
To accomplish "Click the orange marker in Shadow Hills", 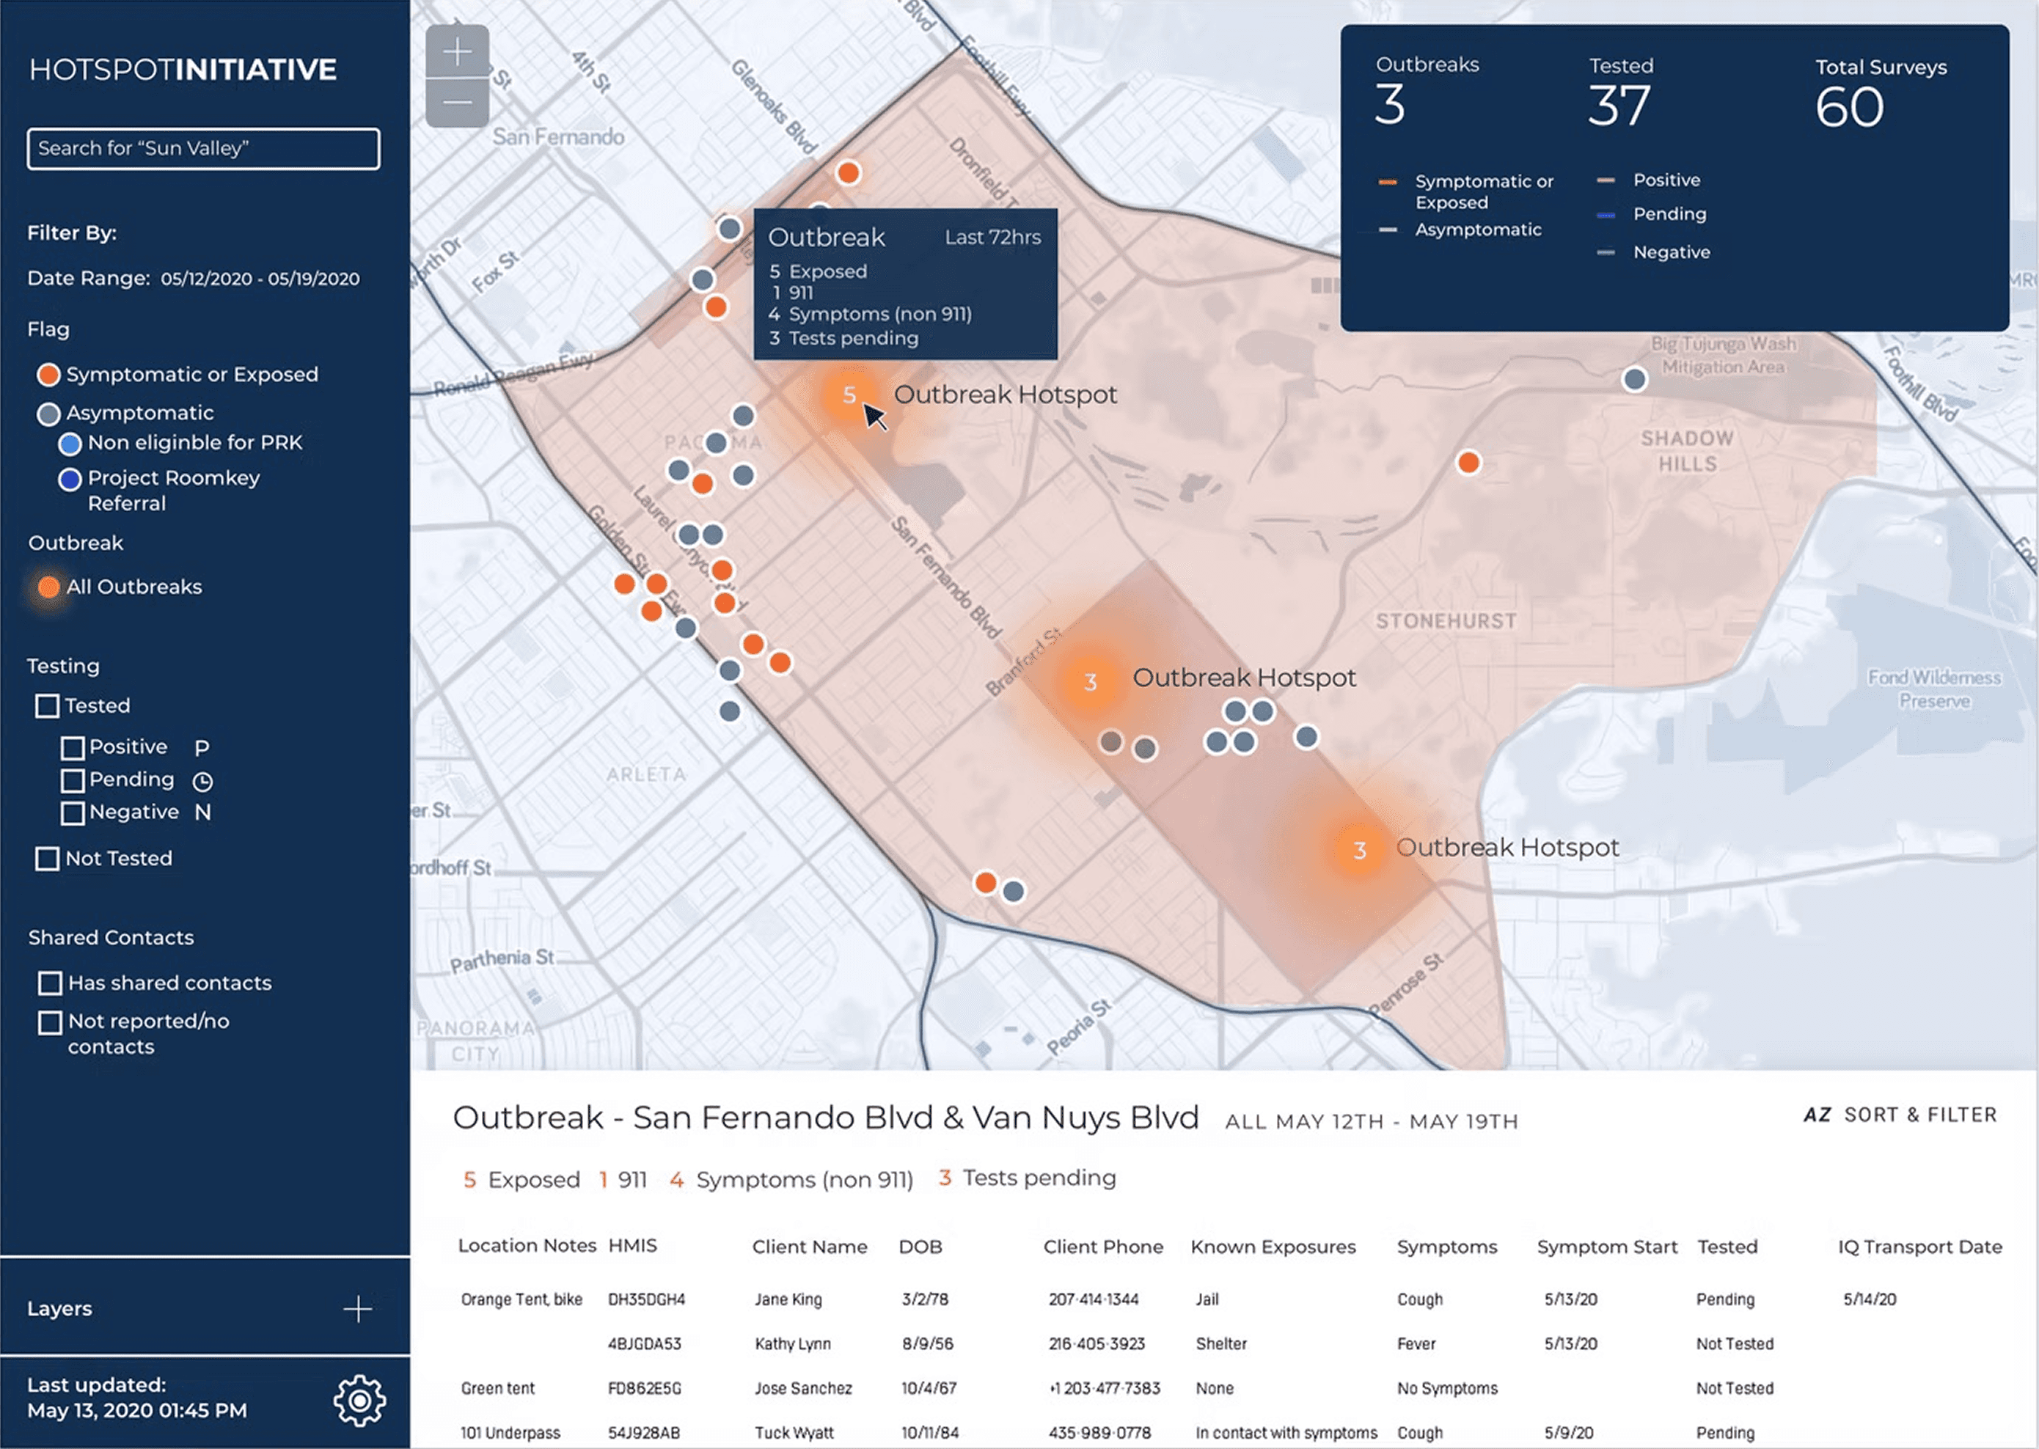I will point(1468,462).
